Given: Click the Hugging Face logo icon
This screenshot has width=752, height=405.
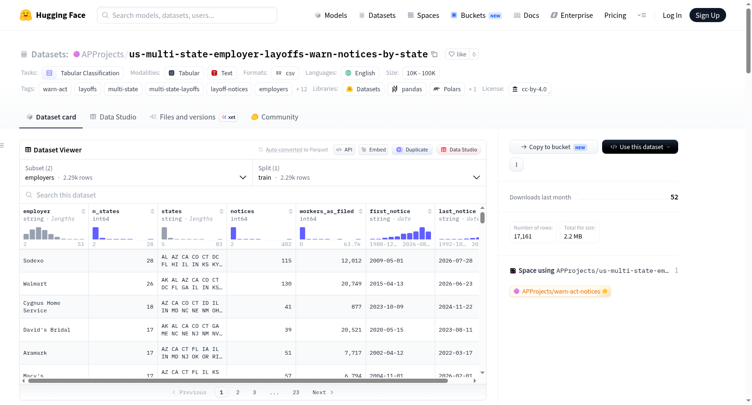Looking at the screenshot, I should pos(26,15).
